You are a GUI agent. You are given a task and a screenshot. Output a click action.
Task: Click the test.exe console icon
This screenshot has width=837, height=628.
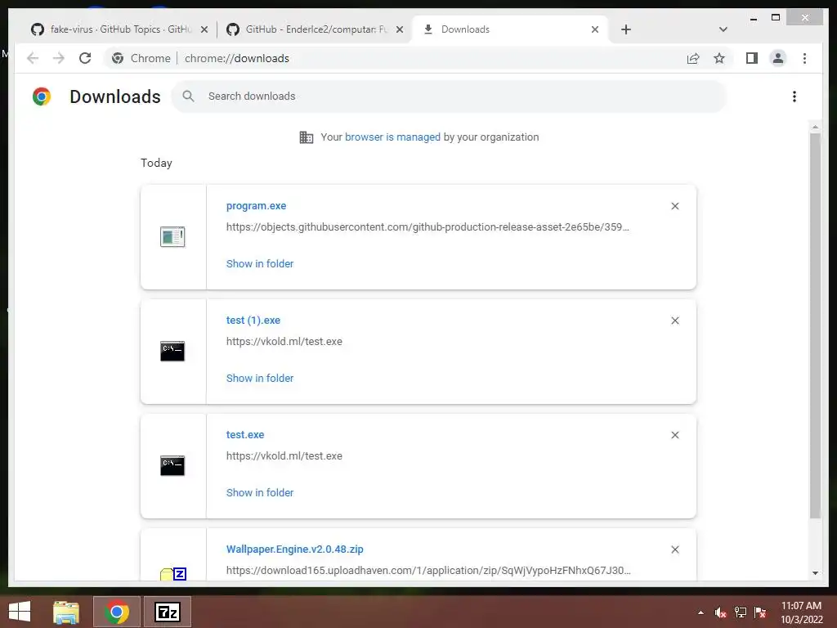click(172, 465)
